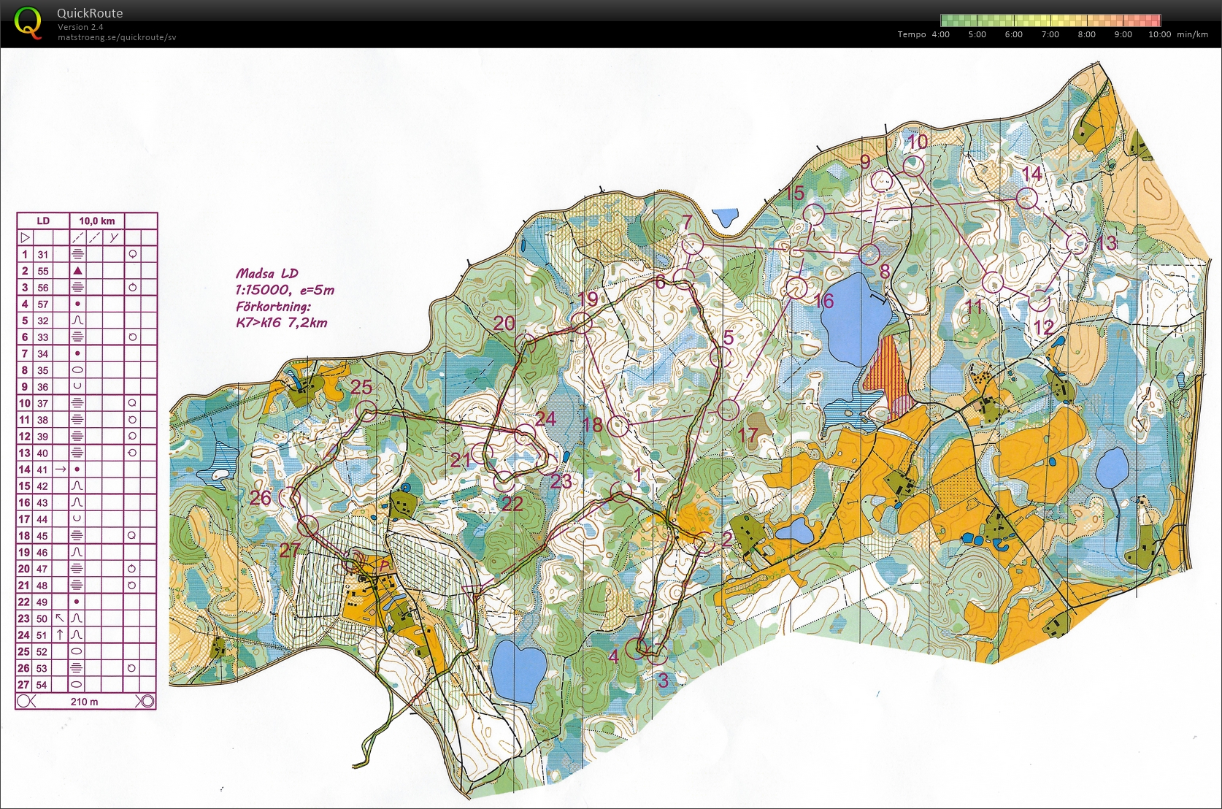The height and width of the screenshot is (809, 1222).
Task: Click control circle 7 on the map
Action: 692,244
